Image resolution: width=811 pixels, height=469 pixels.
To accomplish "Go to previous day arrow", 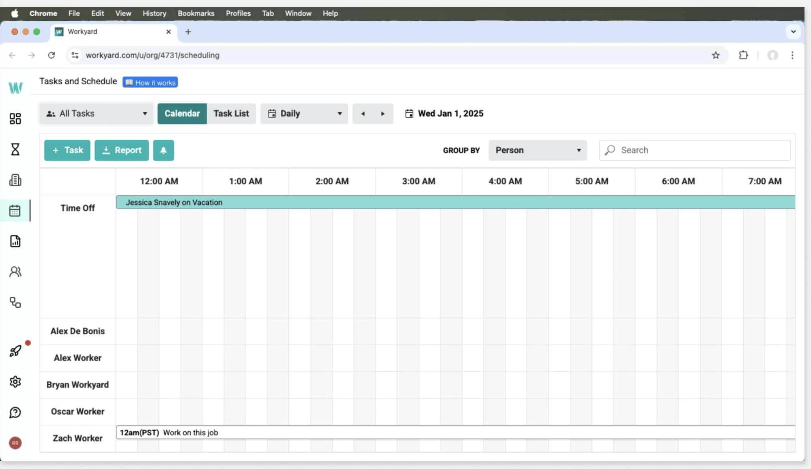I will point(363,114).
